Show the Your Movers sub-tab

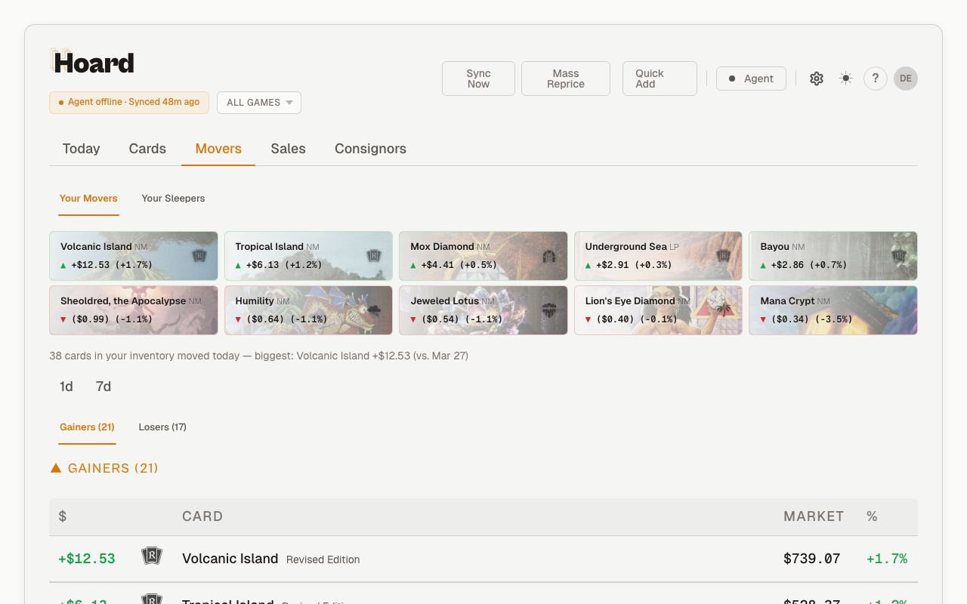(88, 199)
